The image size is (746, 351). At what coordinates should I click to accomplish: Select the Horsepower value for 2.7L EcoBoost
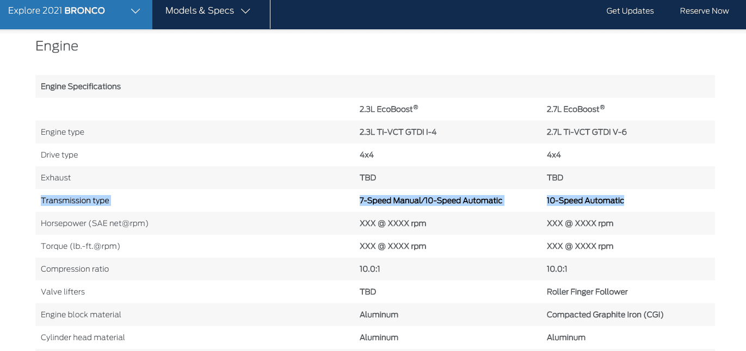tap(580, 223)
